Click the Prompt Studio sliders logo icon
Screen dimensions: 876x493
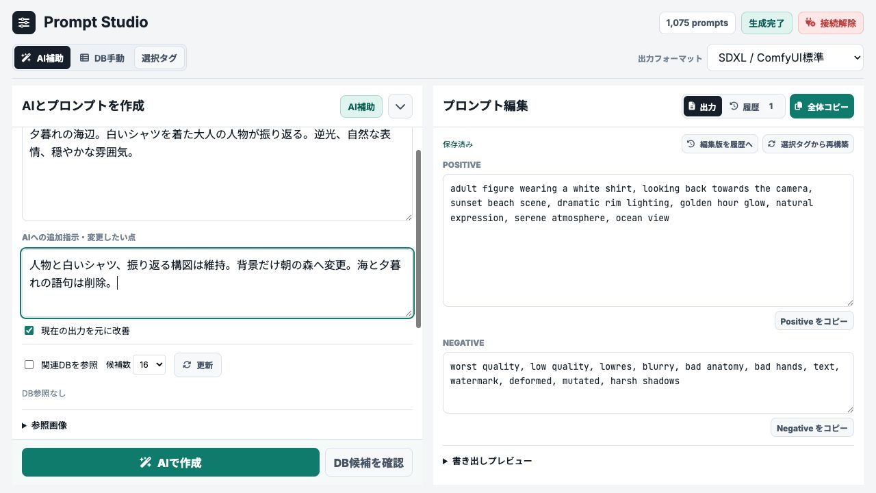(24, 23)
